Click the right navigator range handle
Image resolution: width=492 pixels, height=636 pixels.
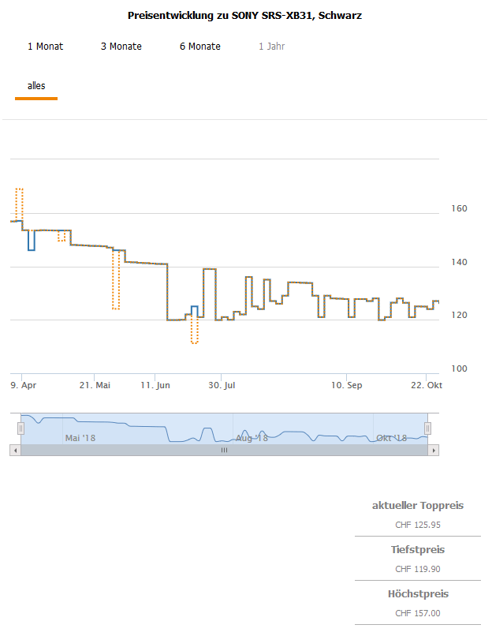click(428, 428)
